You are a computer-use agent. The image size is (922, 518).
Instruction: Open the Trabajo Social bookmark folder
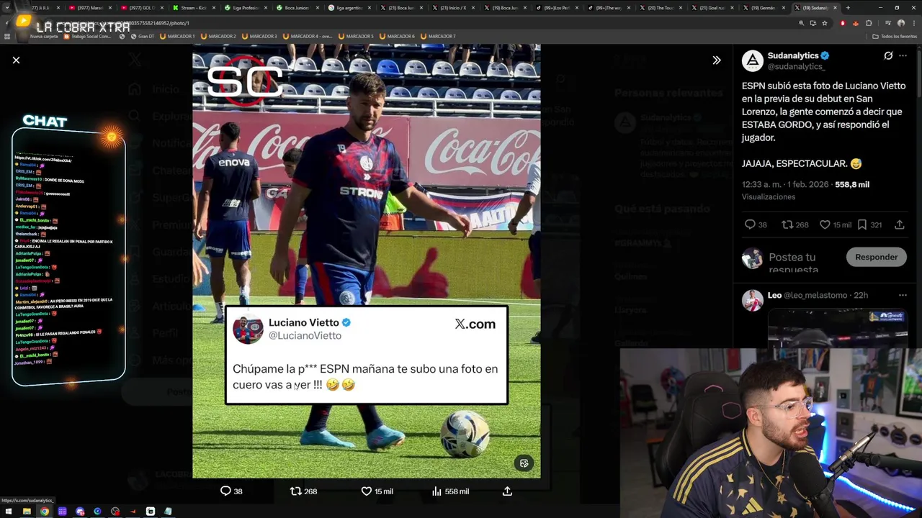[x=86, y=36]
